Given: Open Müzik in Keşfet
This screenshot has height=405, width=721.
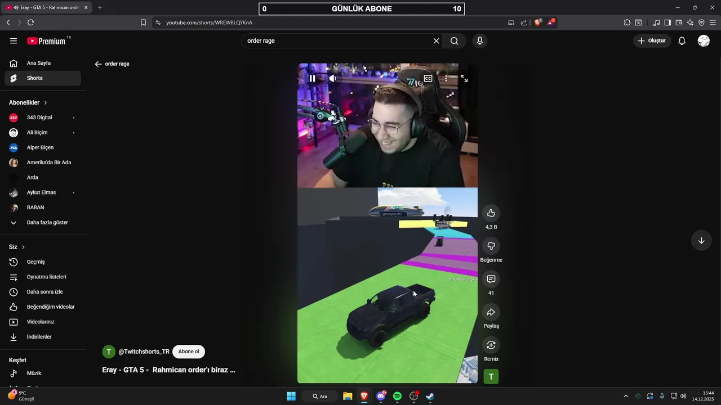Looking at the screenshot, I should click(43, 373).
